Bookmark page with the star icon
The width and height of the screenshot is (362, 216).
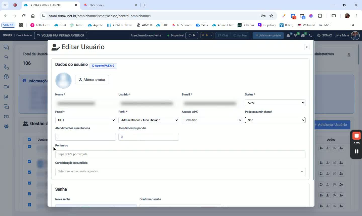271,16
